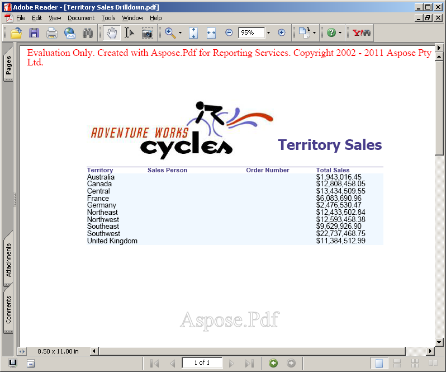This screenshot has height=372, width=446.
Task: Open the Help icon dropdown arrow
Action: (340, 33)
